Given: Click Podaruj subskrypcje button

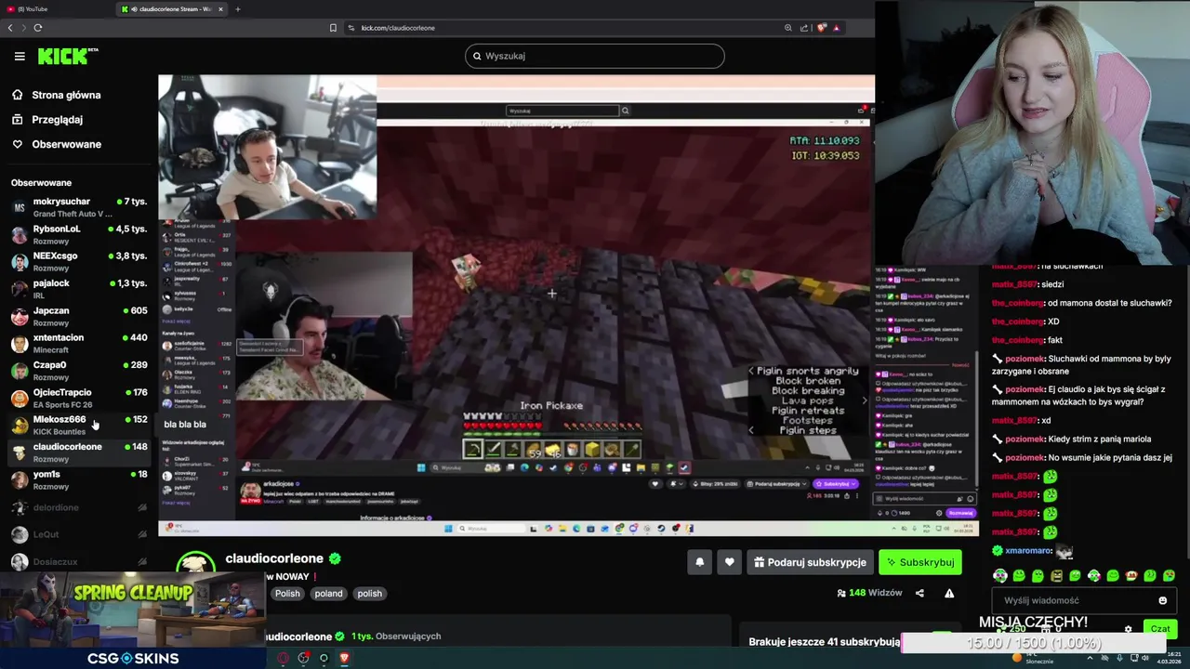Looking at the screenshot, I should (810, 562).
